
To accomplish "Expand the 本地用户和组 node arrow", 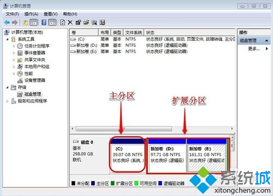I will point(14,67).
